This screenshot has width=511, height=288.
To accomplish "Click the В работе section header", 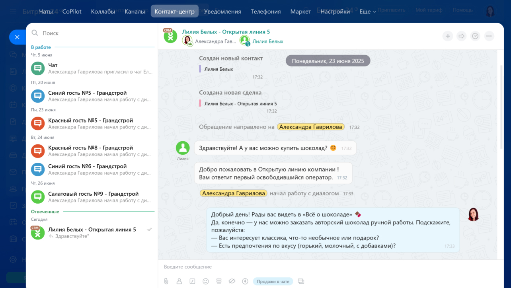I will pos(41,47).
